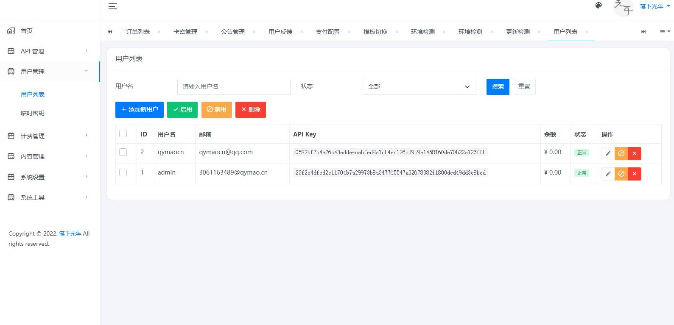Image resolution: width=674 pixels, height=325 pixels.
Task: Switch to the 卡密管理 tab
Action: coord(185,32)
